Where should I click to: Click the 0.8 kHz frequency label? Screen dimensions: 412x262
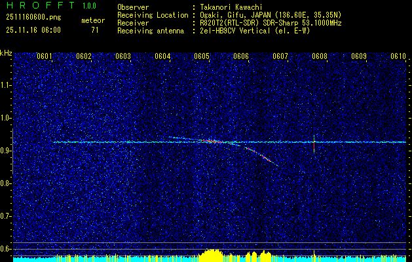pos(5,183)
